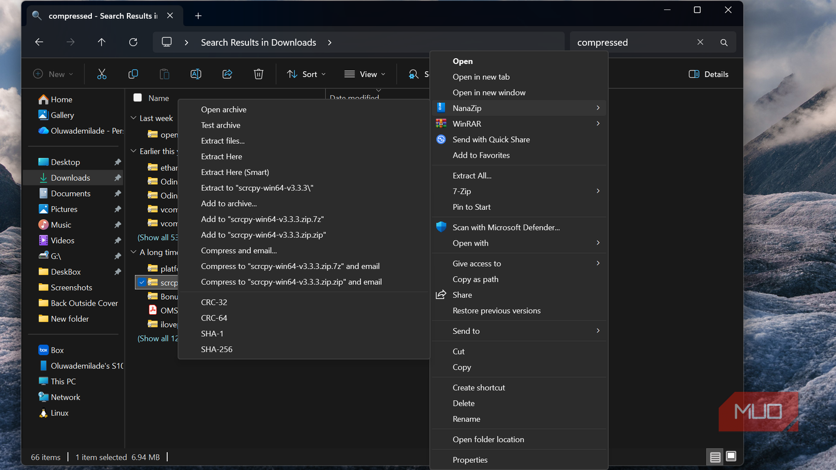Click the Delete trash can icon

[x=259, y=74]
